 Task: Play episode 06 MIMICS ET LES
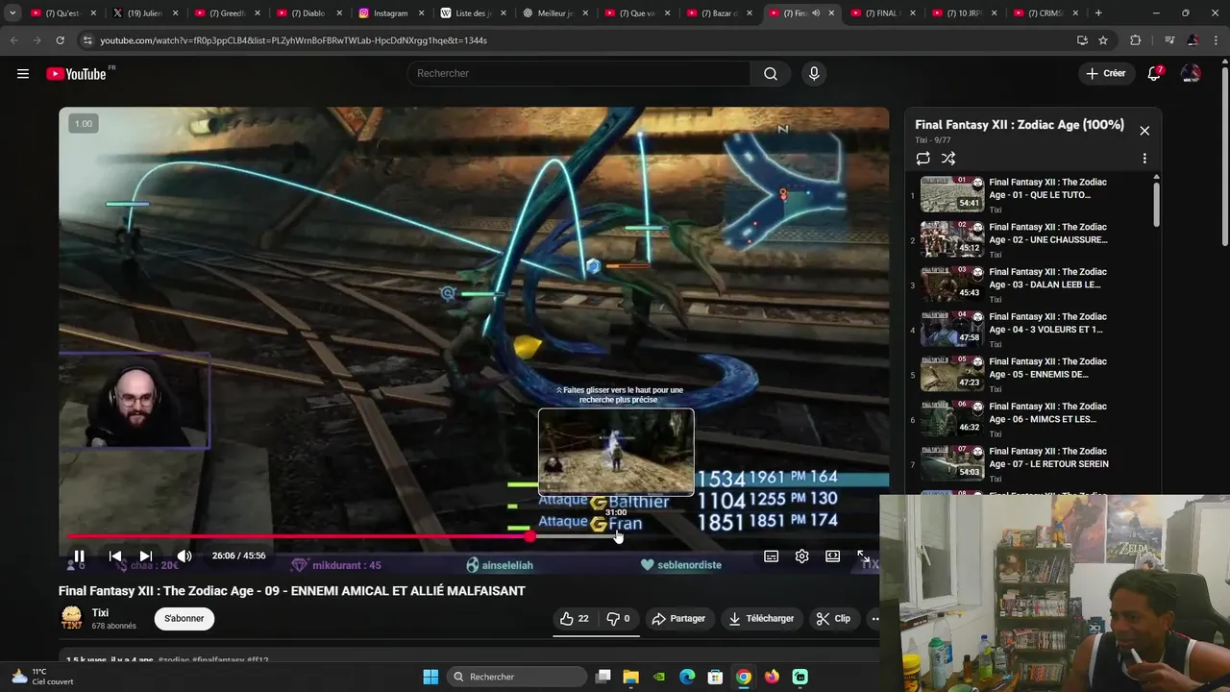tap(1030, 420)
